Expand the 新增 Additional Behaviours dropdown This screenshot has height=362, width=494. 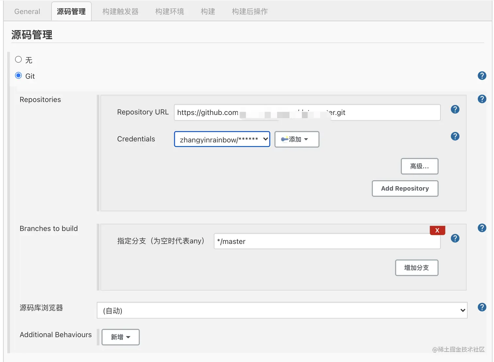tap(121, 337)
